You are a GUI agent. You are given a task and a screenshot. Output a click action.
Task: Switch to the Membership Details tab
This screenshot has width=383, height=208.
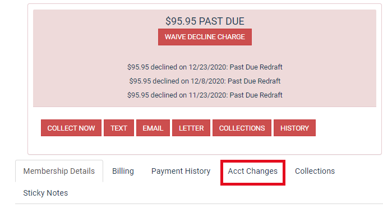(x=59, y=171)
